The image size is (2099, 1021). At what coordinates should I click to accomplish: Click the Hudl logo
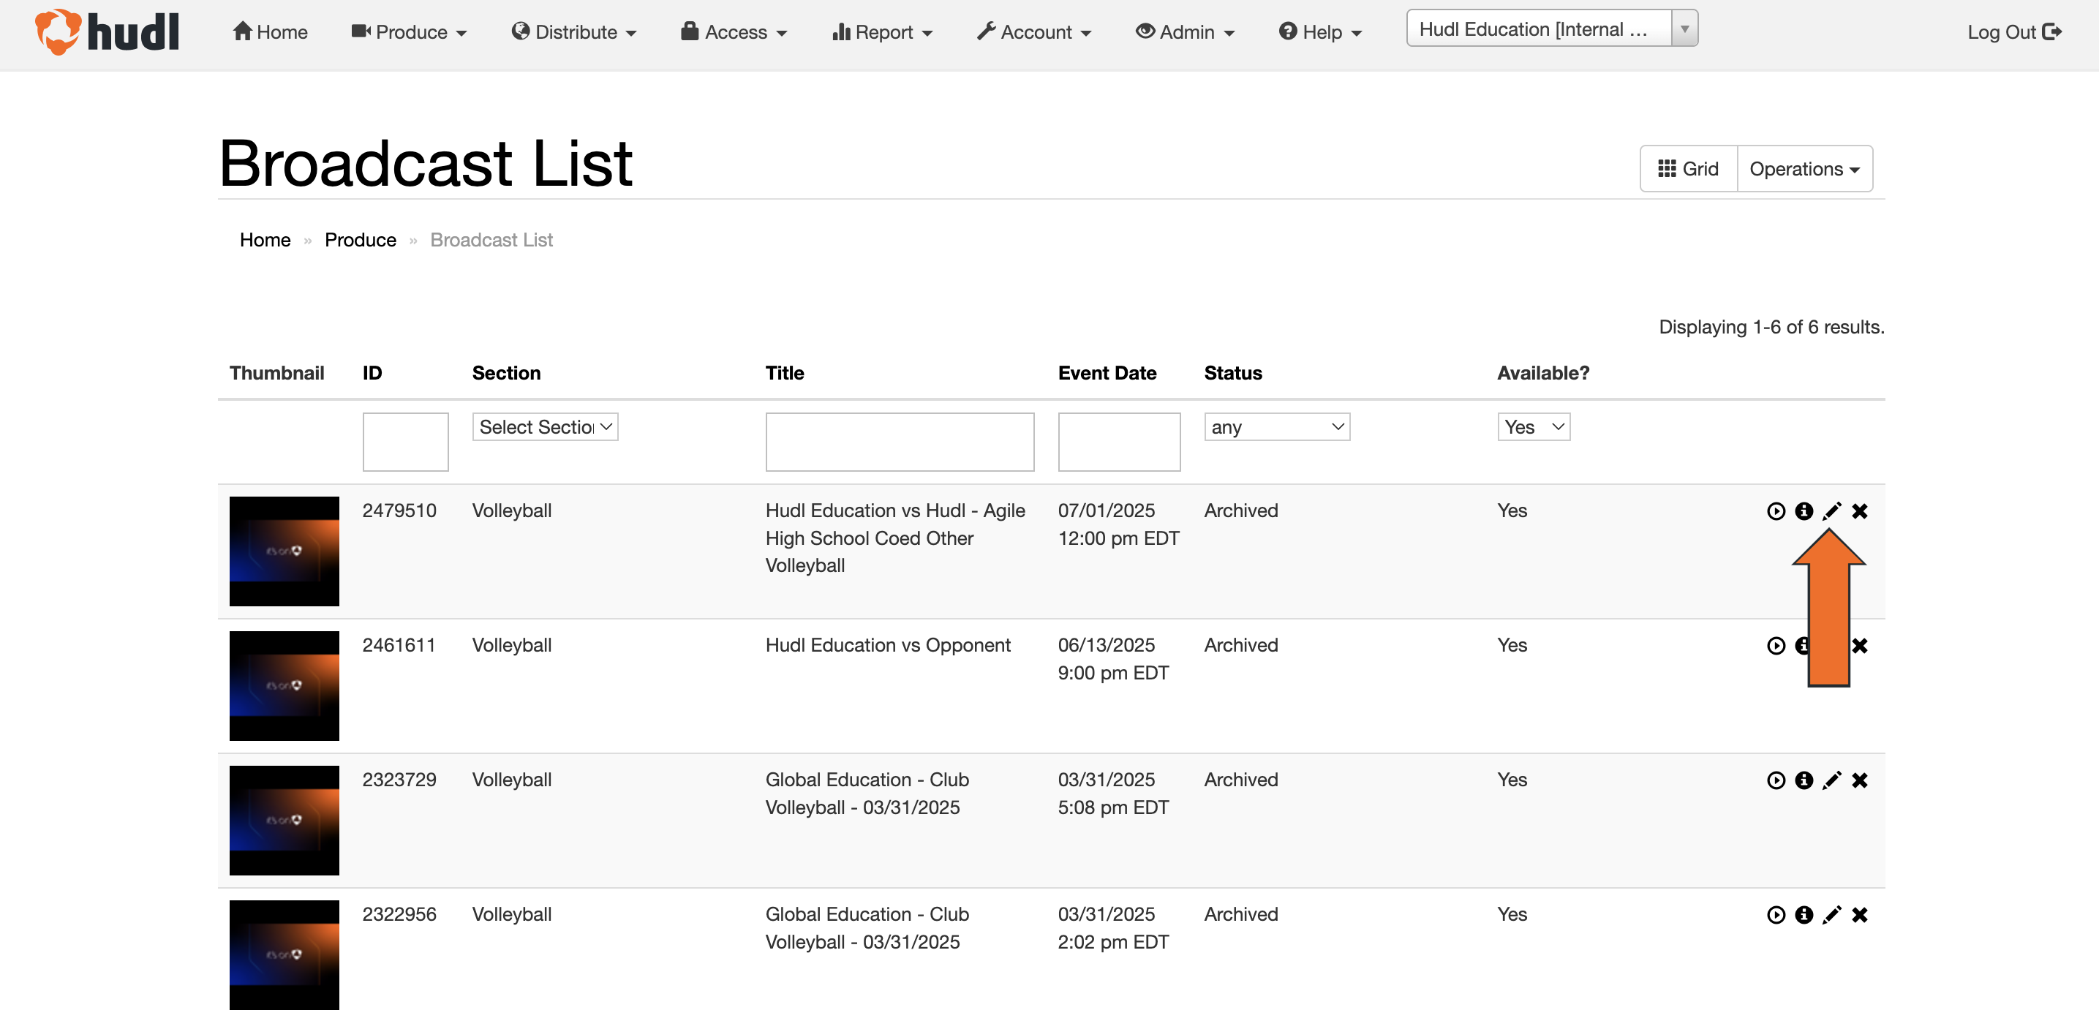[x=107, y=31]
